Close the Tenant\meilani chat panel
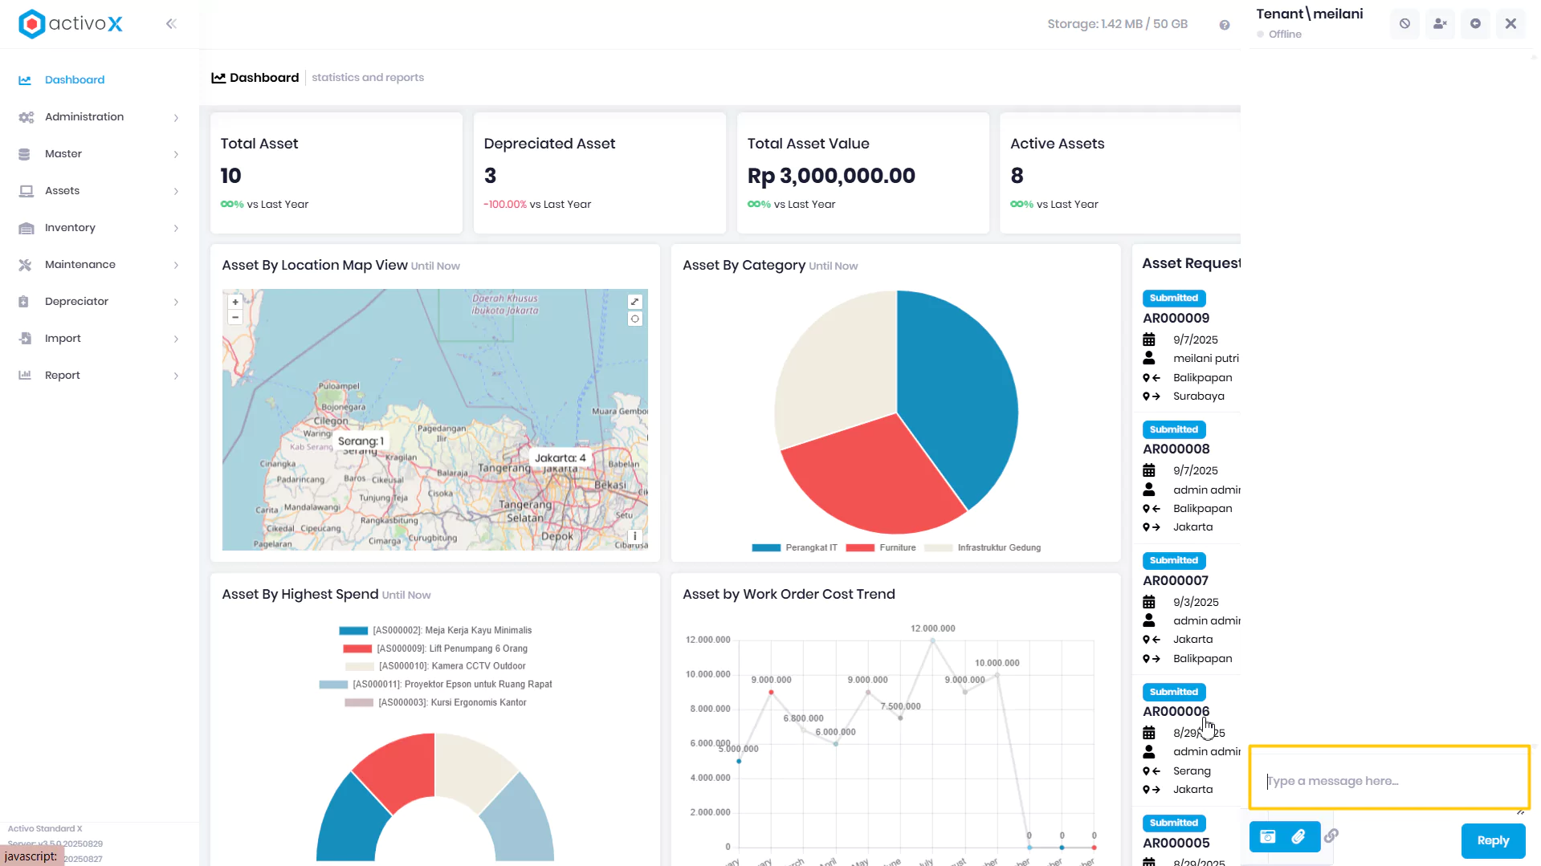 click(1510, 24)
